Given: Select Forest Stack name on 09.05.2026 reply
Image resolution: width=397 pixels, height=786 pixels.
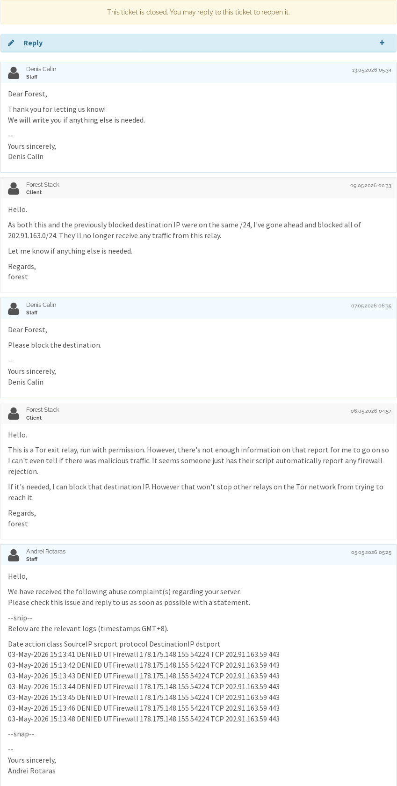Looking at the screenshot, I should pos(43,185).
